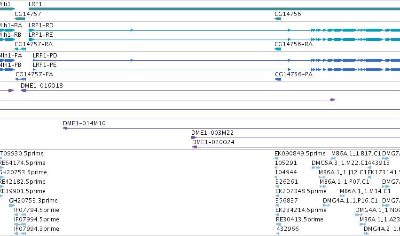Click the RE64174.5prime EST label
The width and height of the screenshot is (400, 236).
(23, 163)
